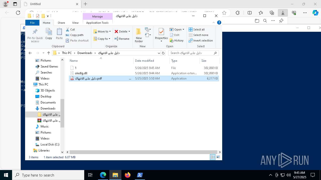Click Downloads in the address path
Viewport: 321px width, 180px height.
pos(85,53)
